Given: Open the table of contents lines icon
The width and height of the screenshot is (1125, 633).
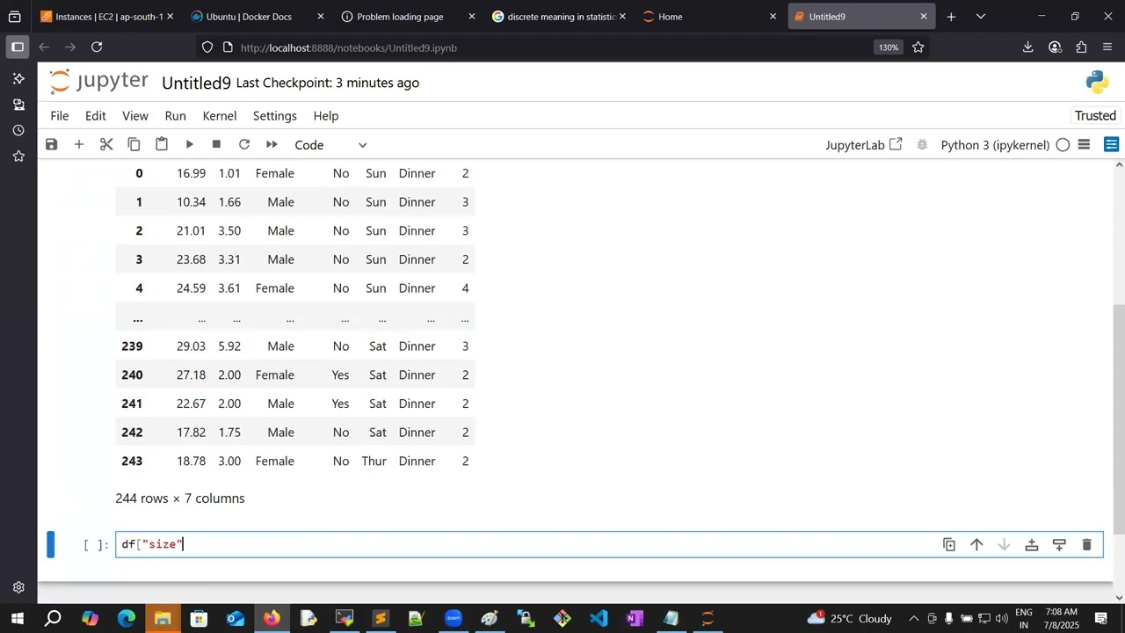Looking at the screenshot, I should tap(1084, 145).
